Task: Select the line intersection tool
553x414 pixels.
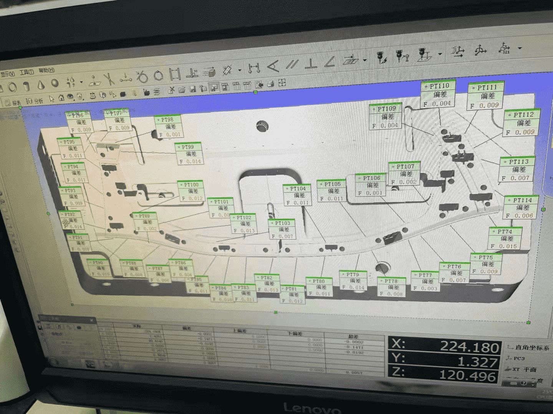Action: (109, 79)
